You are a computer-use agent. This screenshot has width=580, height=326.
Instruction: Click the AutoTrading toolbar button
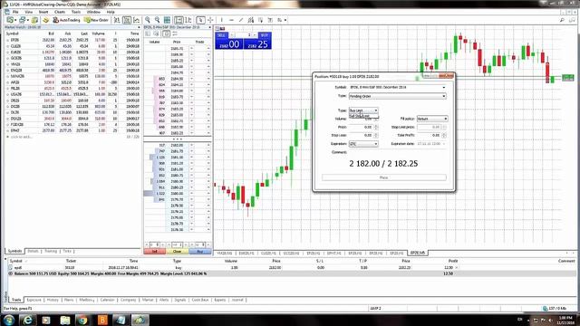(66, 20)
